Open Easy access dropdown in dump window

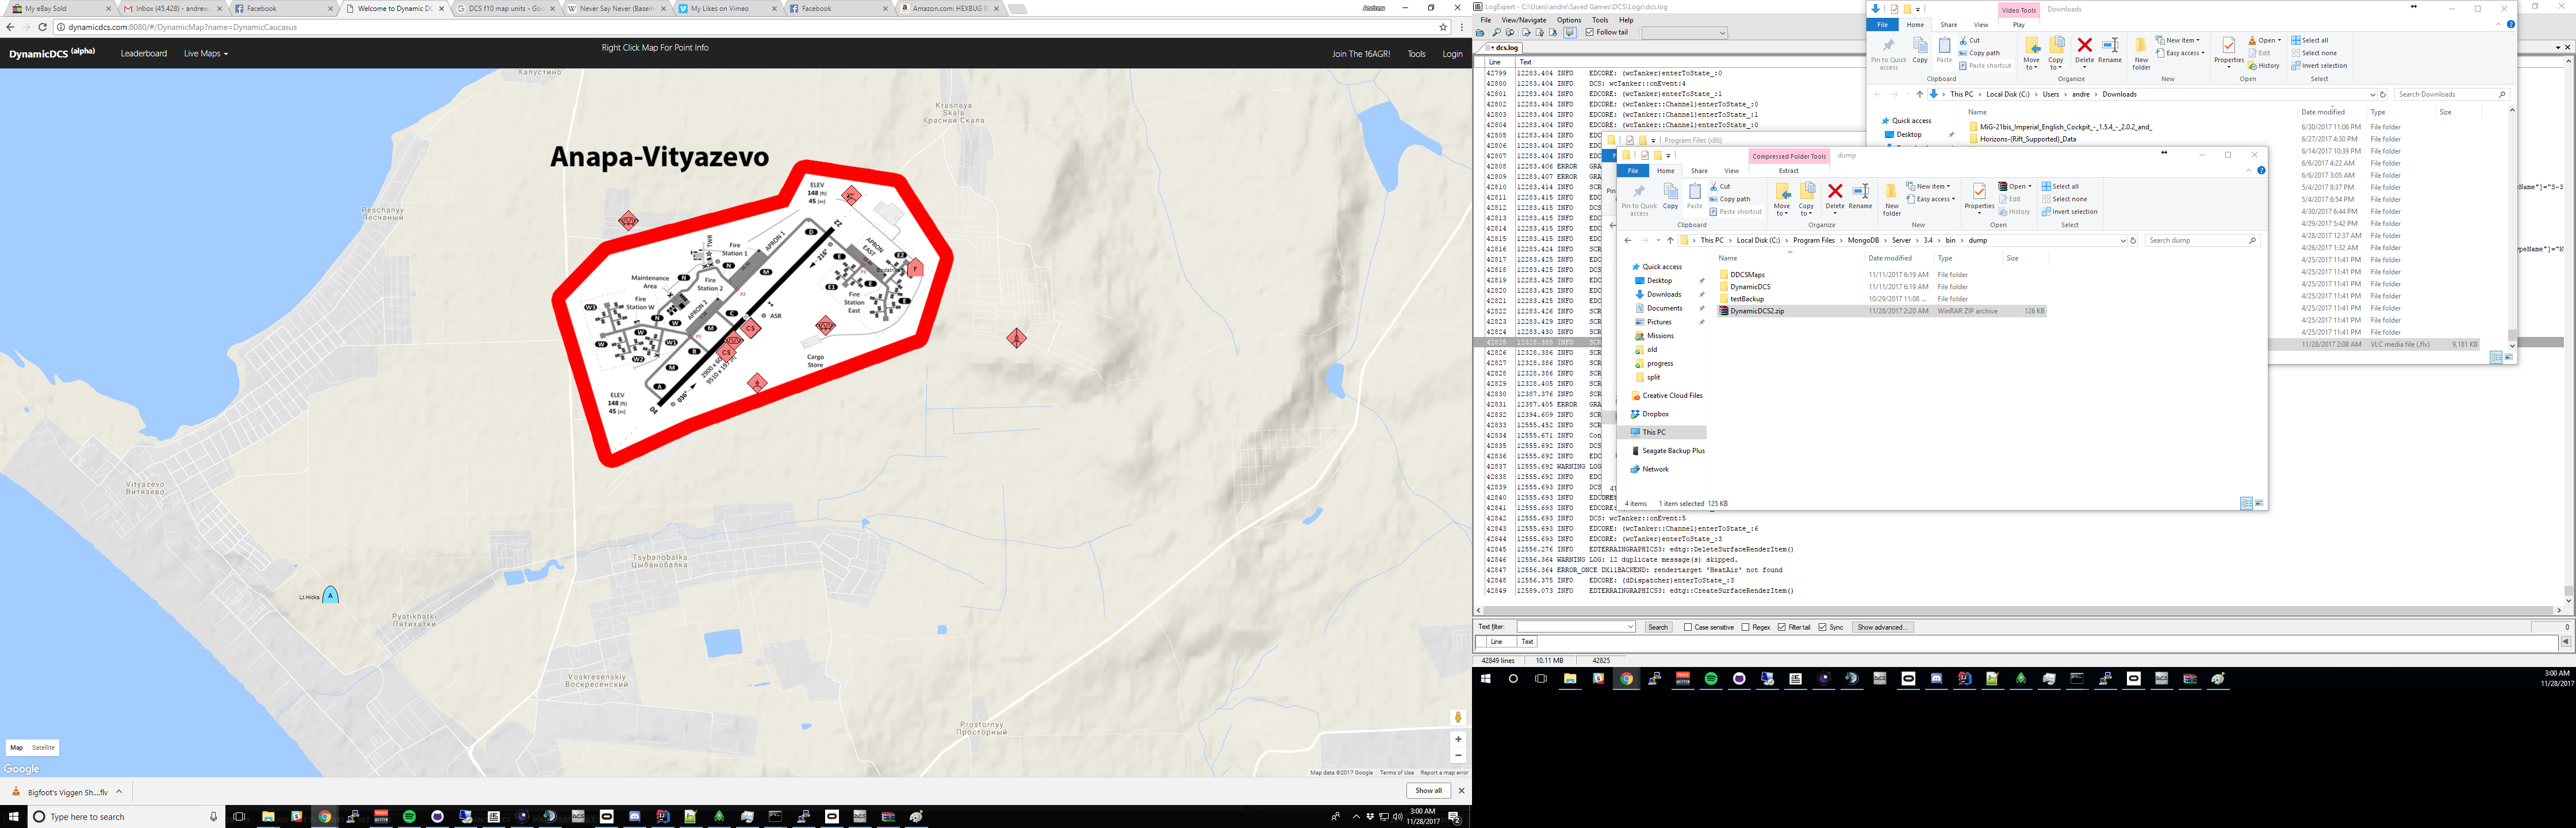(1930, 199)
